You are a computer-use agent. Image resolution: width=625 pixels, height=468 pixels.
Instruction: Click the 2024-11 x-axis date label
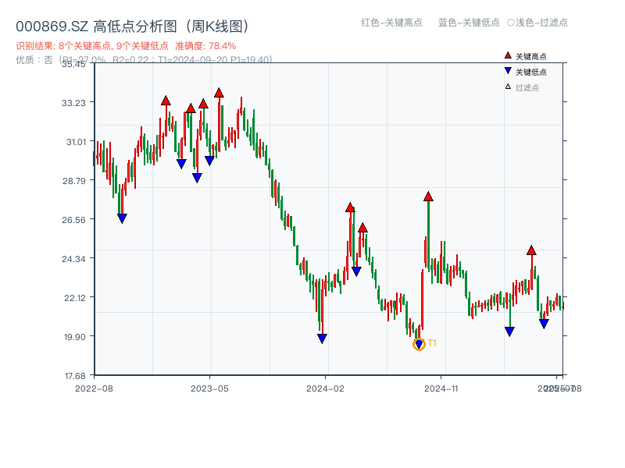(441, 388)
